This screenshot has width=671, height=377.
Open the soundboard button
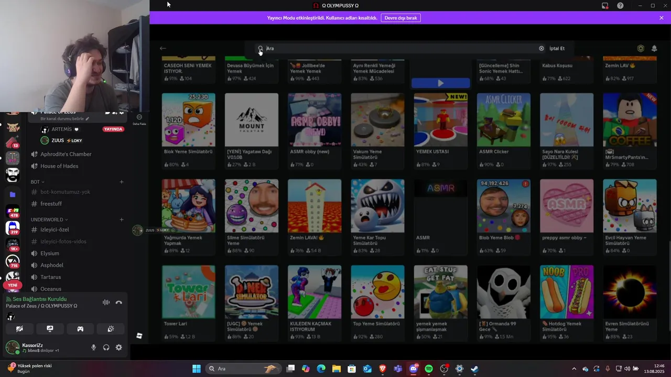[111, 329]
